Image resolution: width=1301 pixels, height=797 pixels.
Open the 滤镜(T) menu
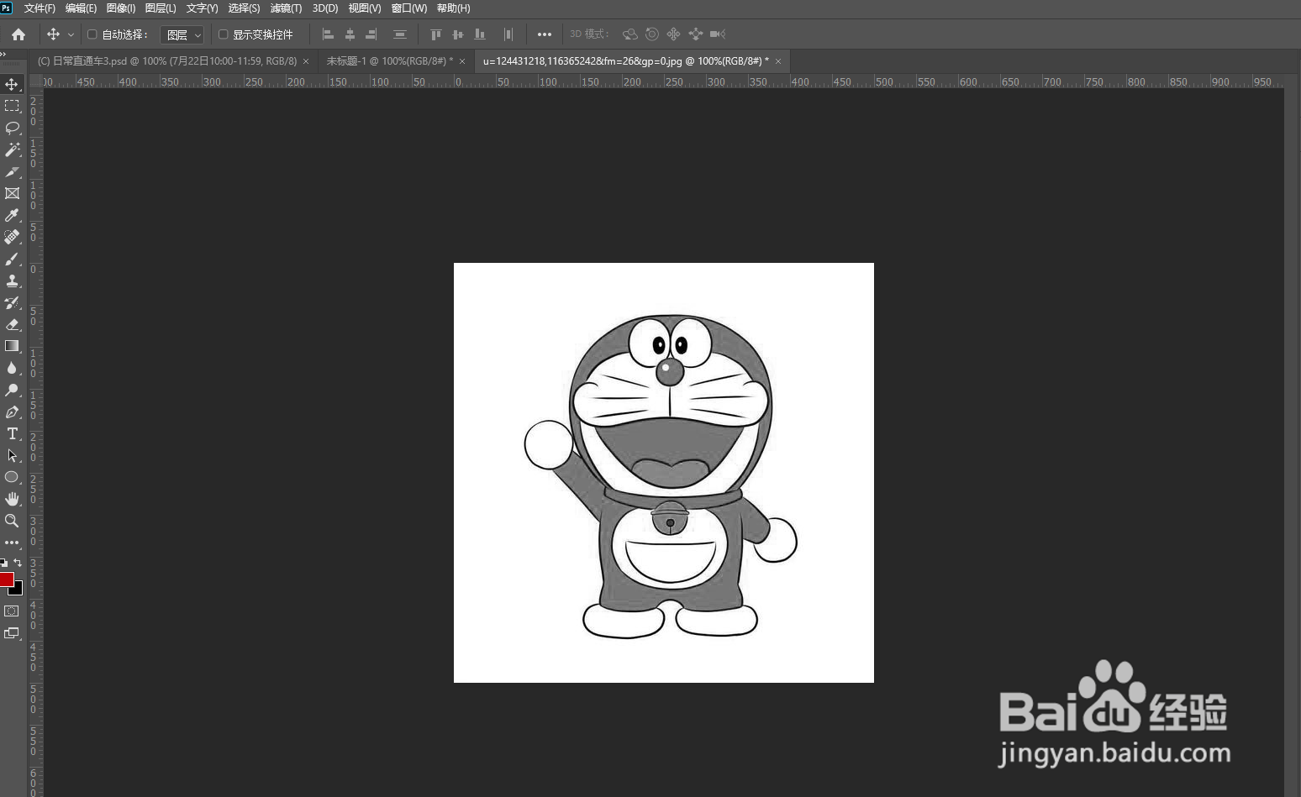point(286,8)
